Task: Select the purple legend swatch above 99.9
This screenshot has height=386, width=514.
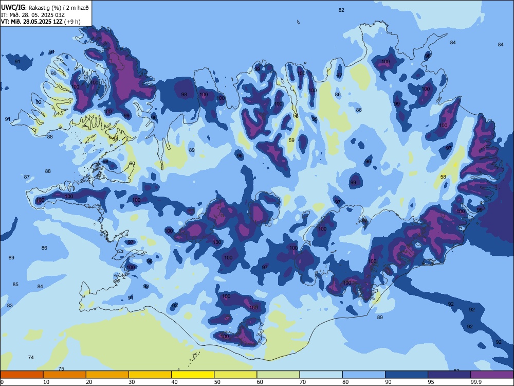Action: tap(492, 375)
